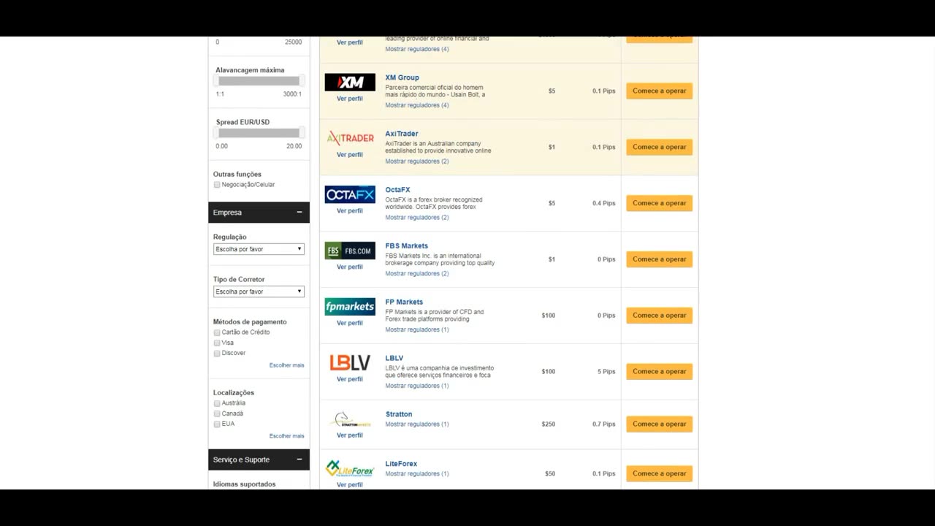The image size is (935, 526).
Task: Open the AxiTrader title link
Action: point(402,134)
